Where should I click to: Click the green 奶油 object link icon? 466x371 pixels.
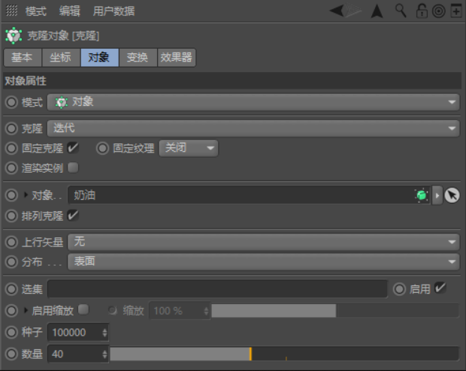[x=421, y=195]
